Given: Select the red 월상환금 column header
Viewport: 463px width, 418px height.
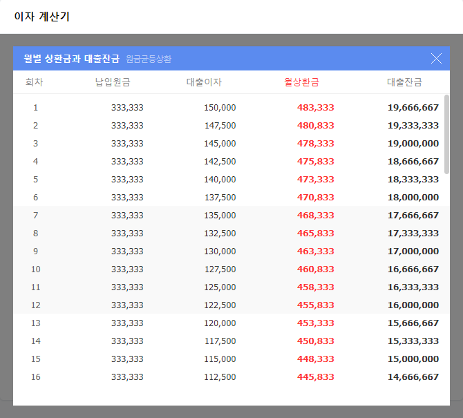Looking at the screenshot, I should [301, 82].
